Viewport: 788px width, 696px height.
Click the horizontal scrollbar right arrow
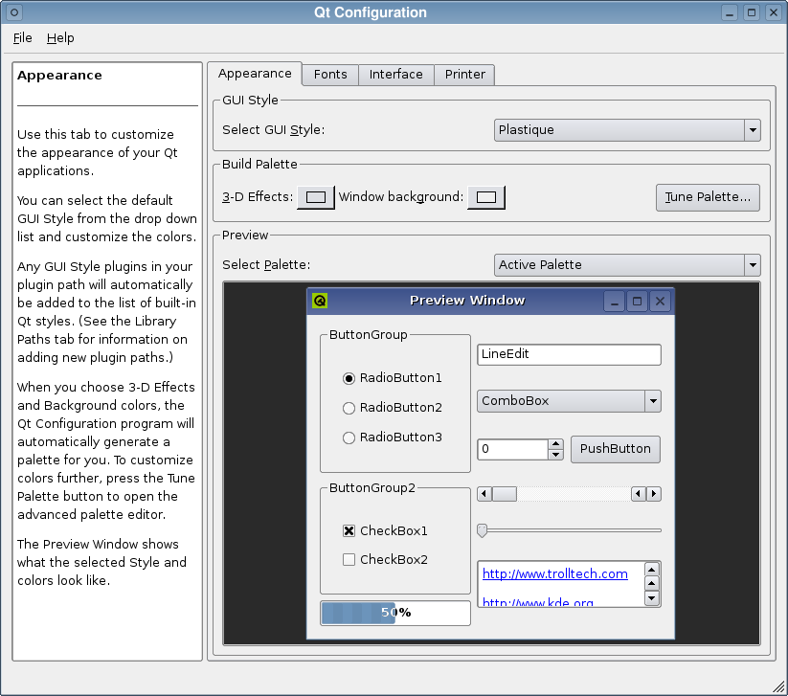653,494
